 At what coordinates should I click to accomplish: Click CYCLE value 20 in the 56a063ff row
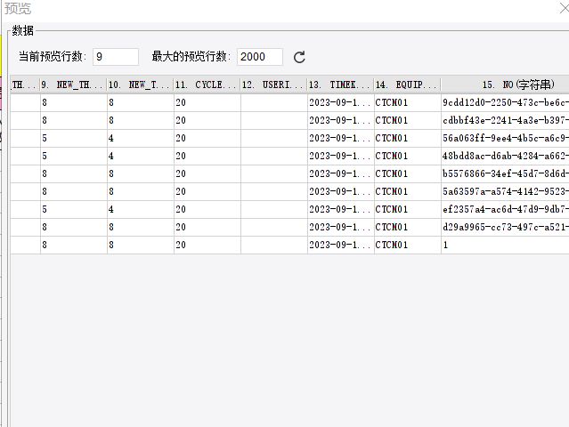[x=207, y=138]
